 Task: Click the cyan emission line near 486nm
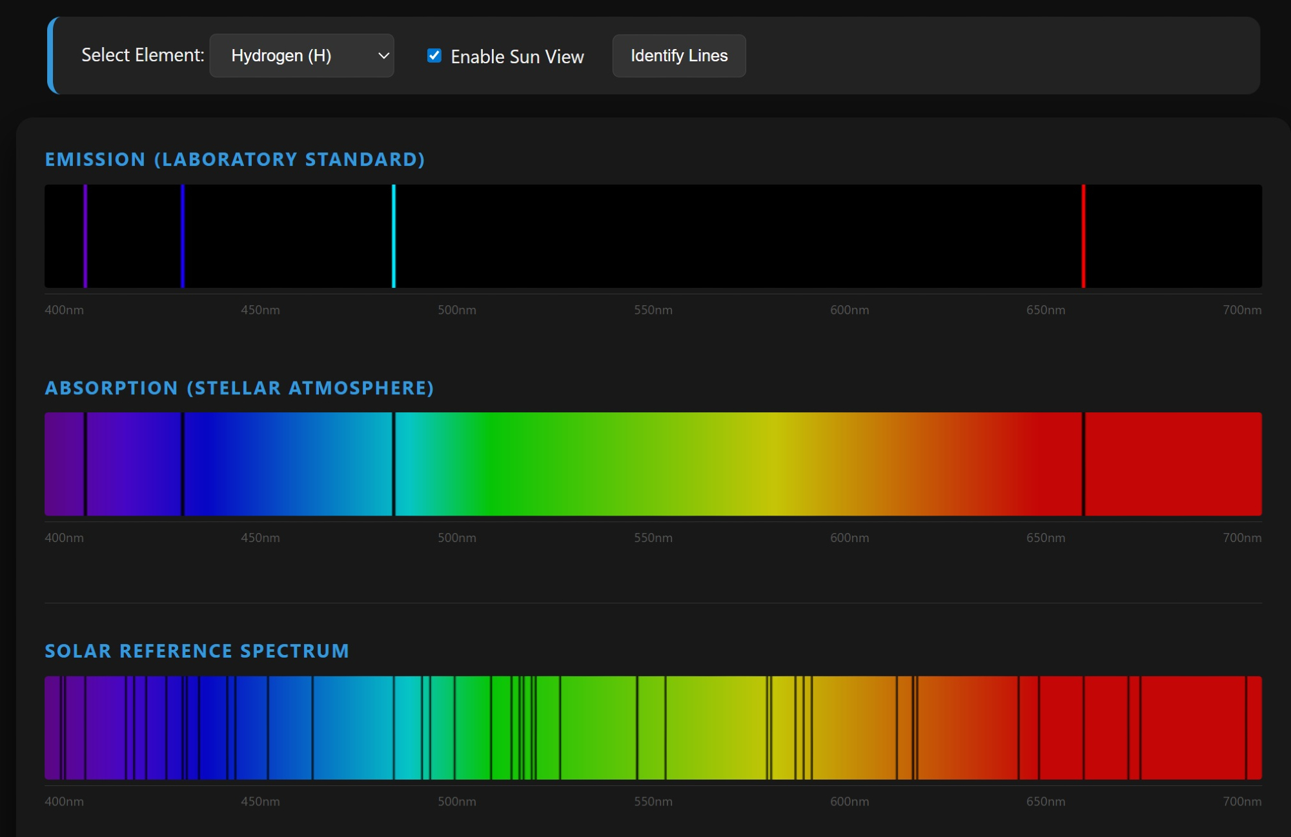coord(394,236)
